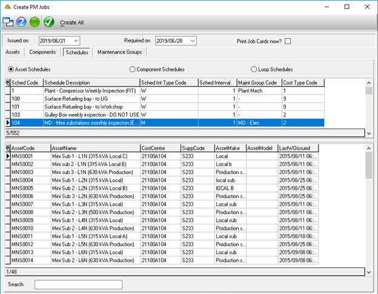Click the green checkmark toolbar icon

pos(49,22)
